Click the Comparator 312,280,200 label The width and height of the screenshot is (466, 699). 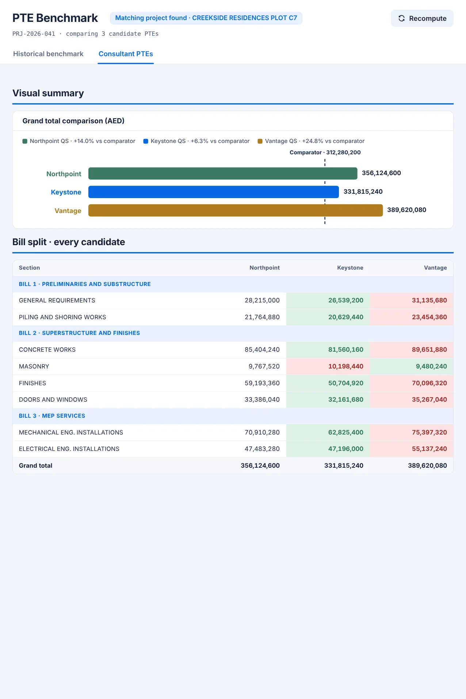coord(325,152)
